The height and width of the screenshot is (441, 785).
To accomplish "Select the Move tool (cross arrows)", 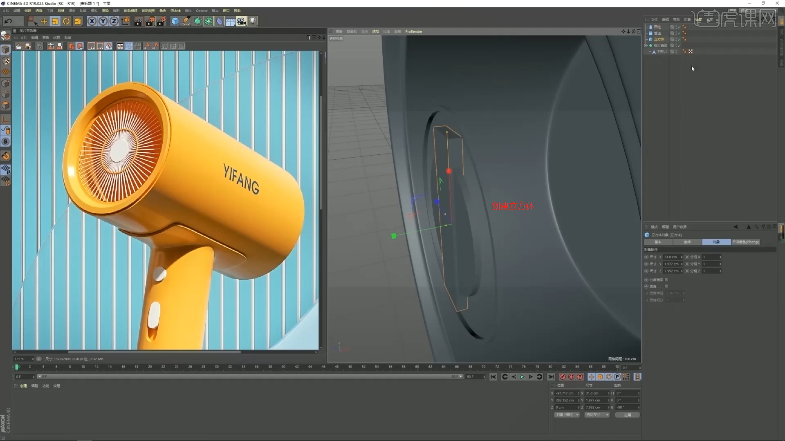I will [x=44, y=21].
